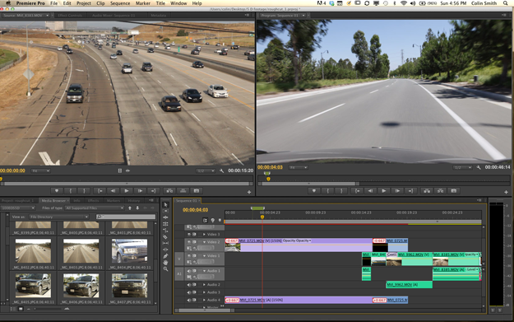Select the Zoom magnifier tool
The height and width of the screenshot is (322, 514).
tap(165, 269)
